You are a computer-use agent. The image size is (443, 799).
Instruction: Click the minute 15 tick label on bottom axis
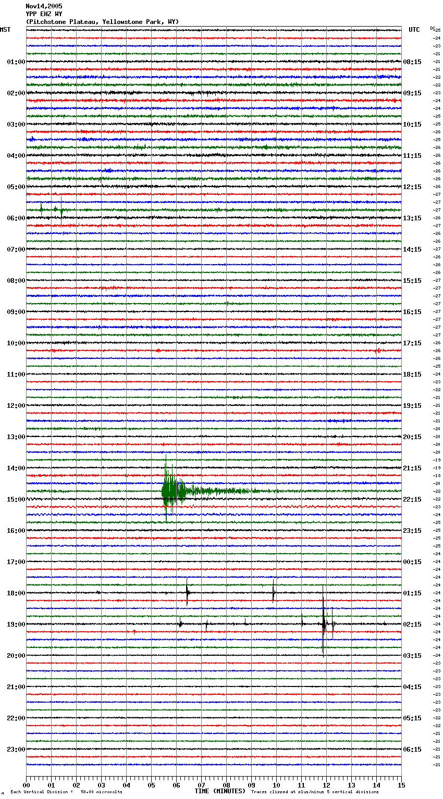click(x=401, y=785)
